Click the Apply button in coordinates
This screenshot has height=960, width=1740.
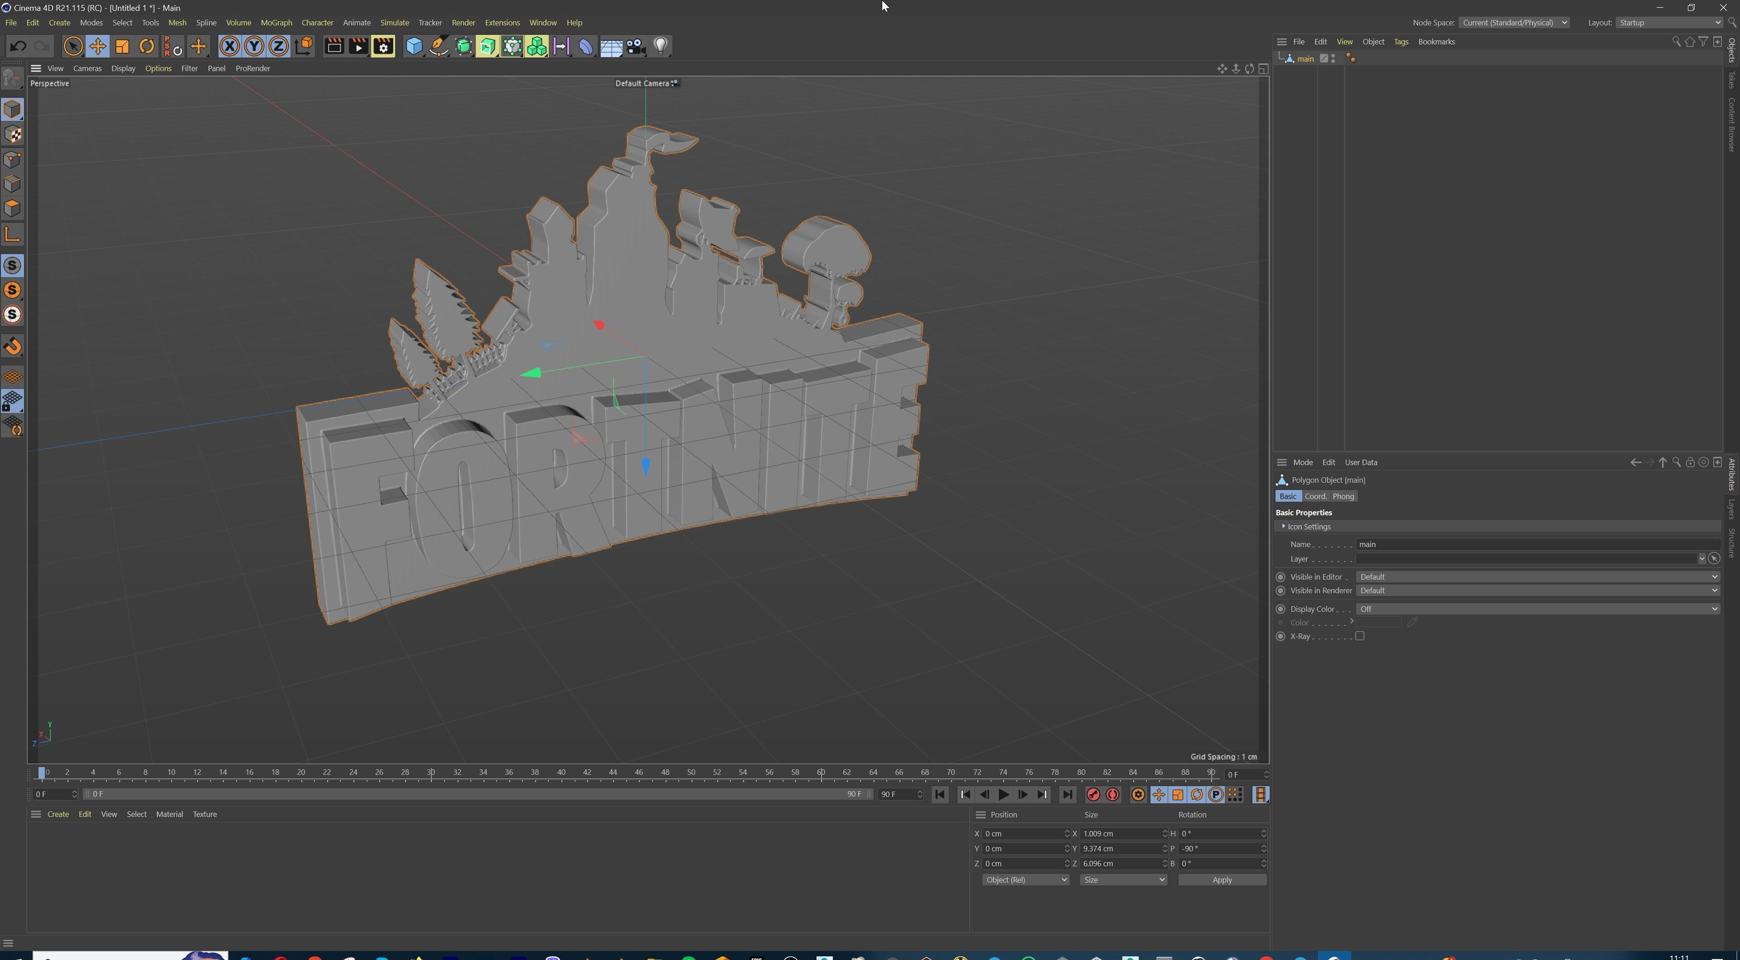1222,880
